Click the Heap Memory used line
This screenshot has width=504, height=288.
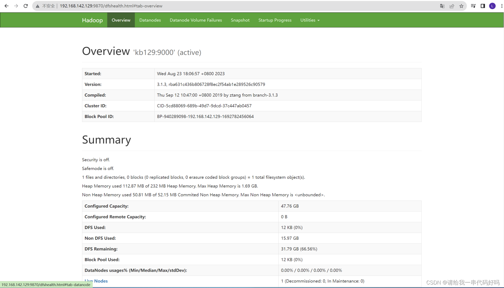(x=170, y=186)
